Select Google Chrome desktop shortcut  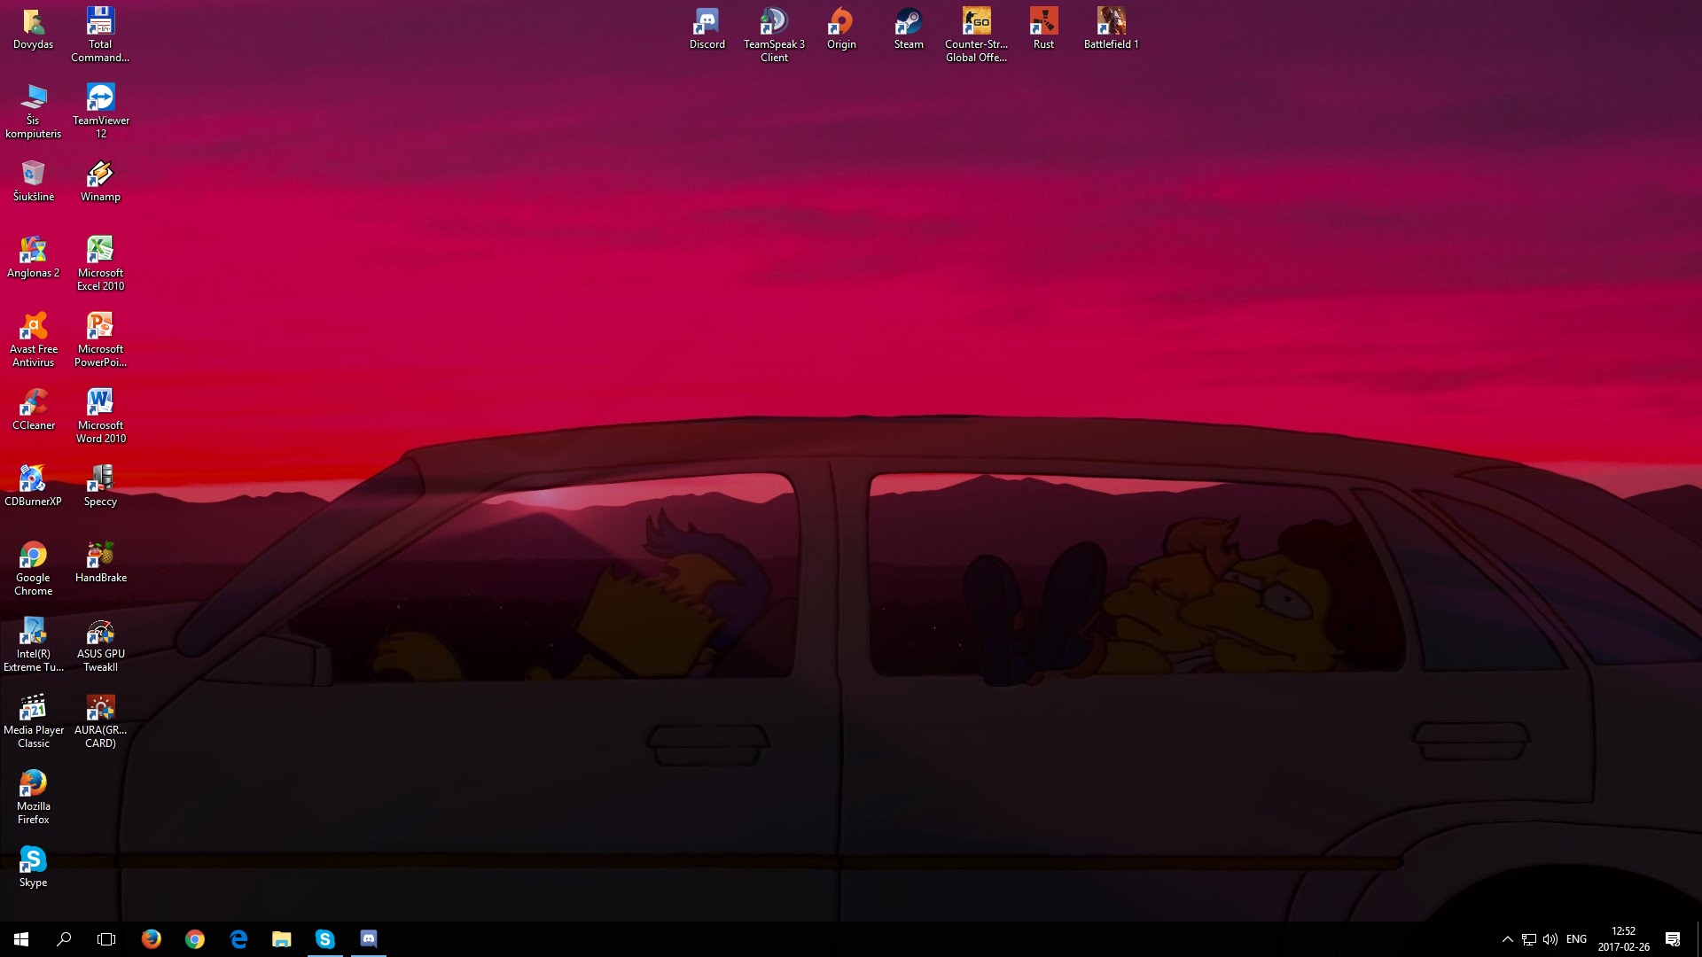(33, 569)
